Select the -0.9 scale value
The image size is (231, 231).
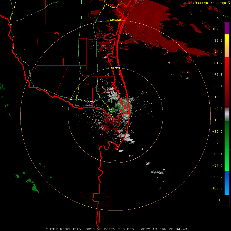[218, 109]
